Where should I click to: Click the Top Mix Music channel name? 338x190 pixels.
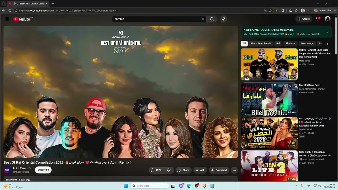pyautogui.click(x=306, y=130)
